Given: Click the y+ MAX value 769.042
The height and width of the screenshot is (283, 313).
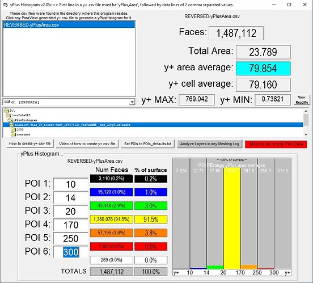Looking at the screenshot, I should [x=197, y=99].
